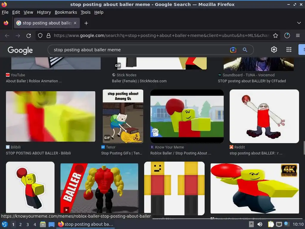The width and height of the screenshot is (305, 229).
Task: Switch to workspace 2 in the taskbar
Action: 21,225
